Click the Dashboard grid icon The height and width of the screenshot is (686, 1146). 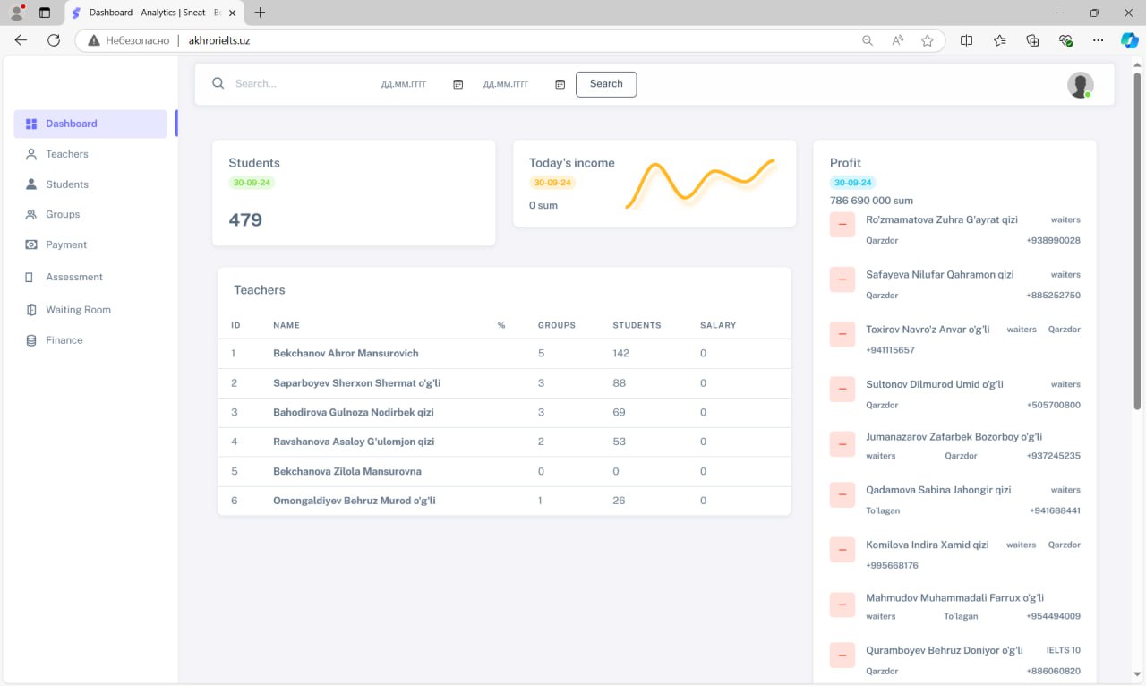(x=31, y=124)
